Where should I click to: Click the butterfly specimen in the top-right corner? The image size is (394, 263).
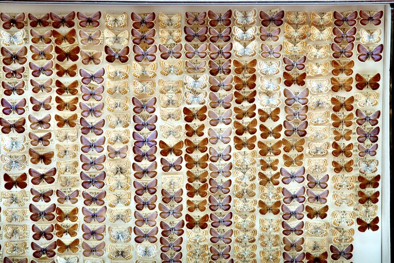click(371, 18)
